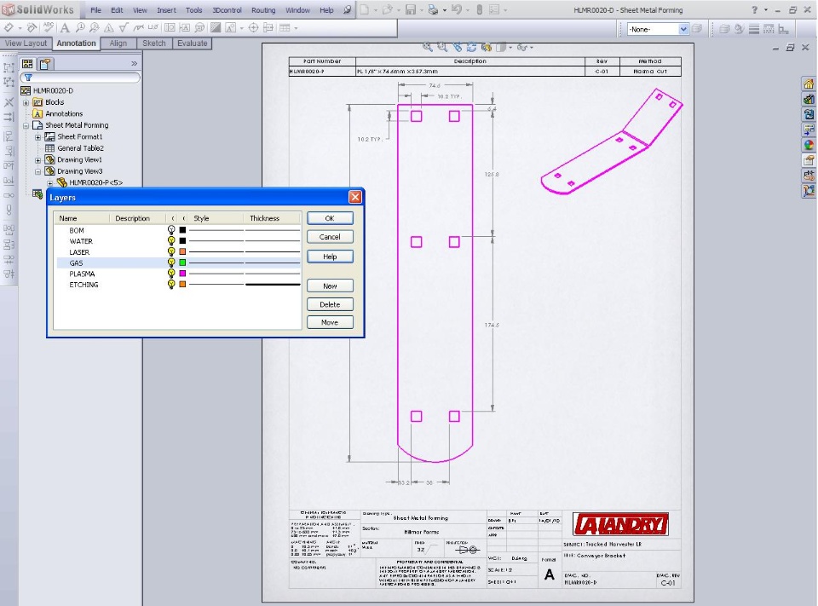Click the Tables tool icon
This screenshot has width=818, height=606.
coord(285,27)
